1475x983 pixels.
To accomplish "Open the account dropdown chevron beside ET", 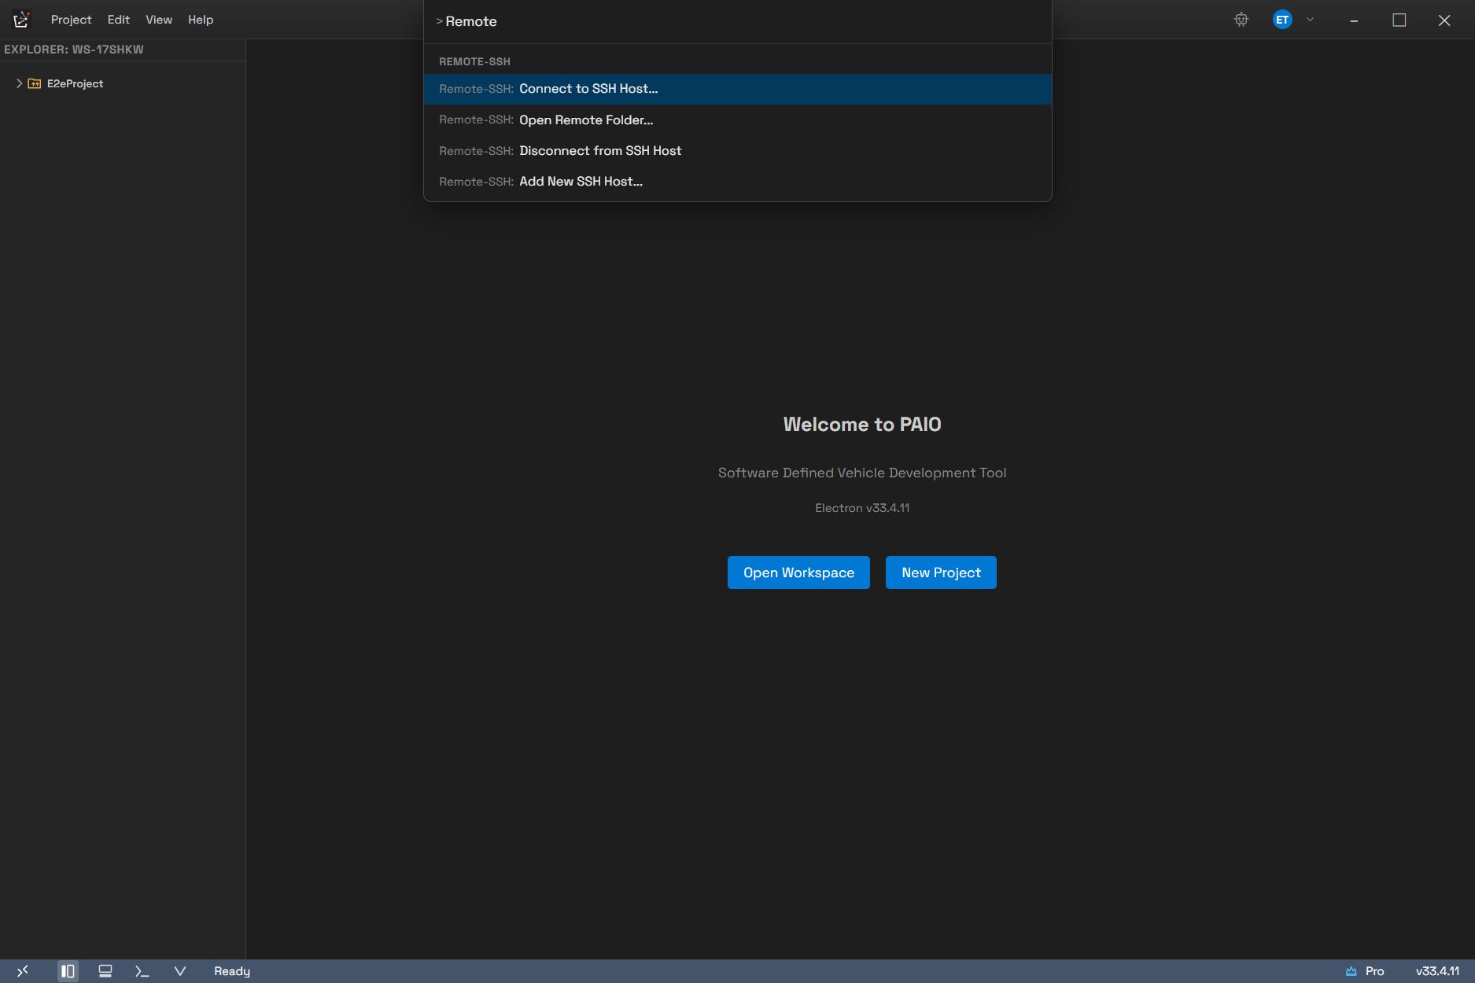I will 1310,20.
